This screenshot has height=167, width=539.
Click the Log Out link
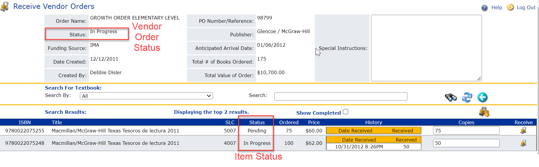click(x=526, y=7)
